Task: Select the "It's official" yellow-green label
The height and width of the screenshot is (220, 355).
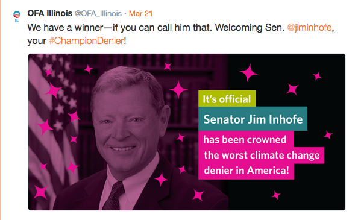Action: pos(227,99)
